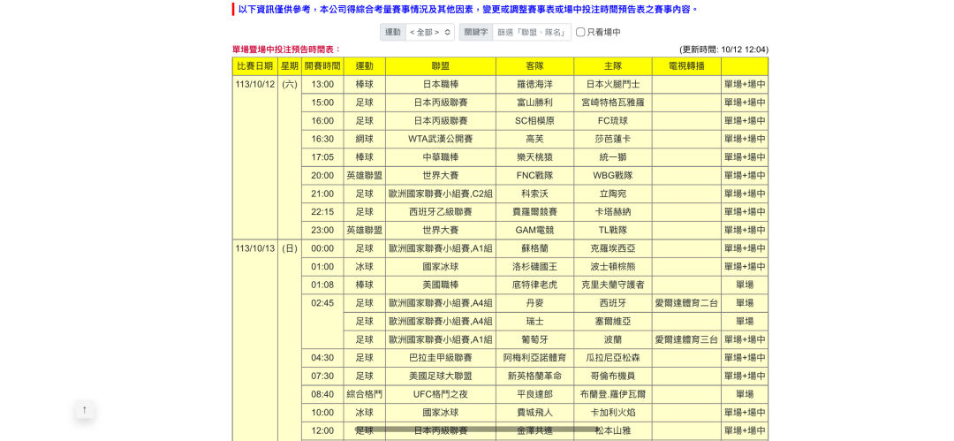Click the 開賽時間 column header

point(322,65)
